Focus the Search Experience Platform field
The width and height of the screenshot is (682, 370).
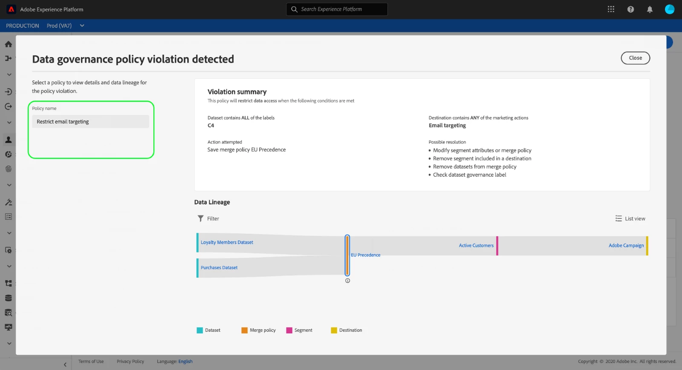tap(337, 9)
